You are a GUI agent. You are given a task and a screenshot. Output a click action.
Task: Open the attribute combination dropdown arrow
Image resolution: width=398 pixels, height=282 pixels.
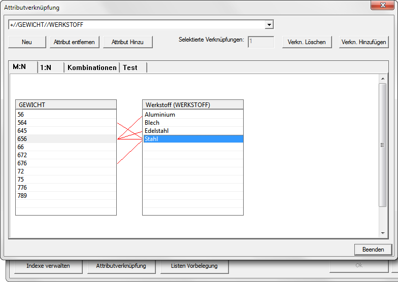click(269, 24)
